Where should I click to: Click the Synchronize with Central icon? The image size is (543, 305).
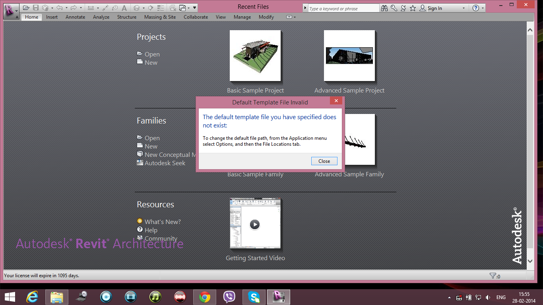(45, 8)
